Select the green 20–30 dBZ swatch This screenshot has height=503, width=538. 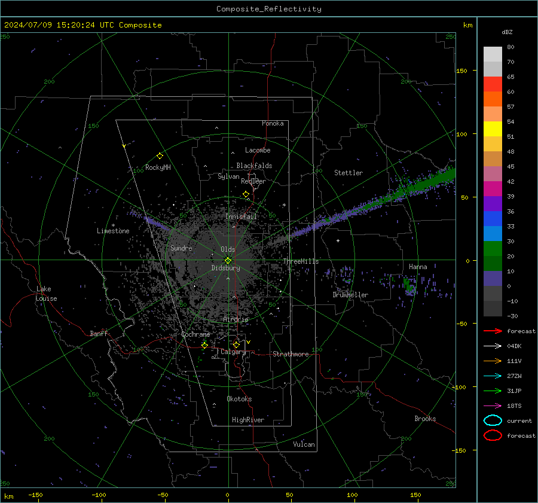493,249
